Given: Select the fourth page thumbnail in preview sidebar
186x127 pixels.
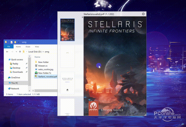Looking at the screenshot, I should 67,107.
